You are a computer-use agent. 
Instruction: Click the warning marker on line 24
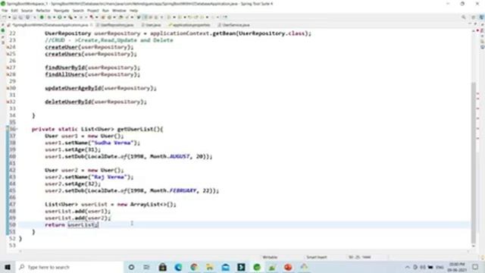pos(8,47)
